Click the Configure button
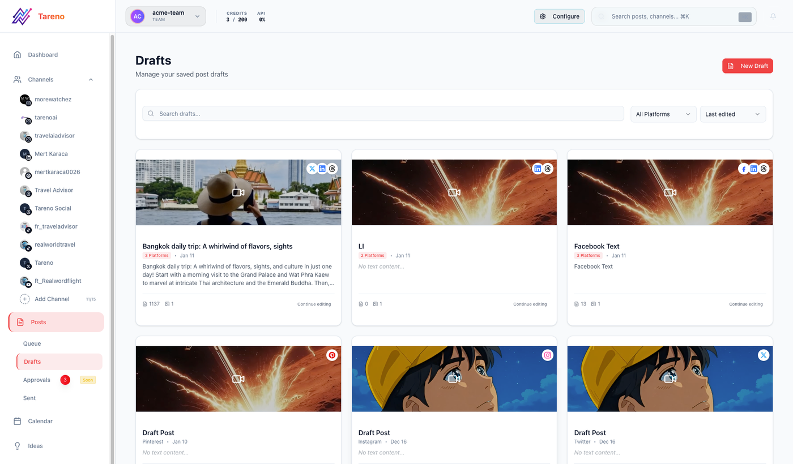Viewport: 793px width, 464px height. [559, 16]
